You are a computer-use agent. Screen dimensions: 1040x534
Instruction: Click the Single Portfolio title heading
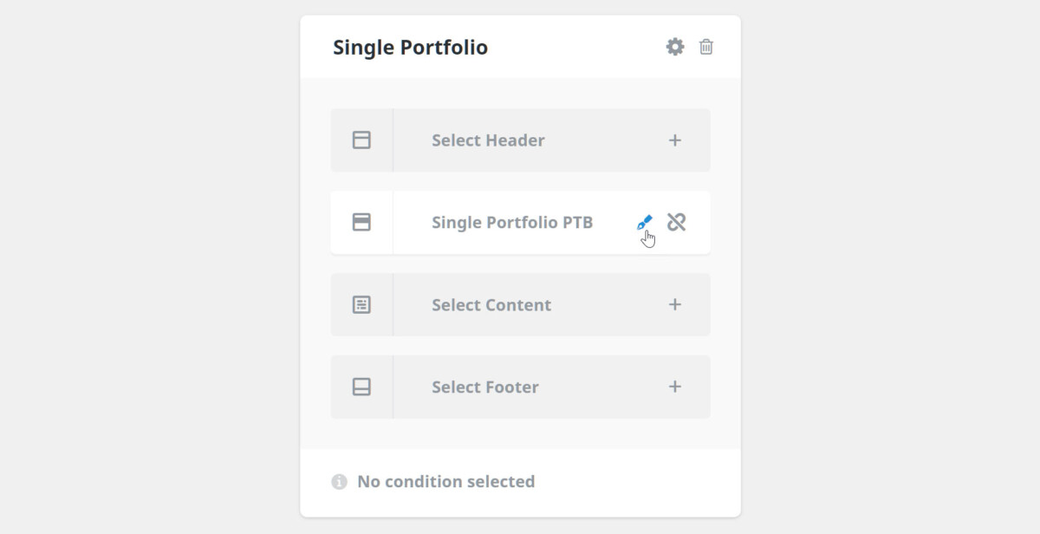coord(409,48)
